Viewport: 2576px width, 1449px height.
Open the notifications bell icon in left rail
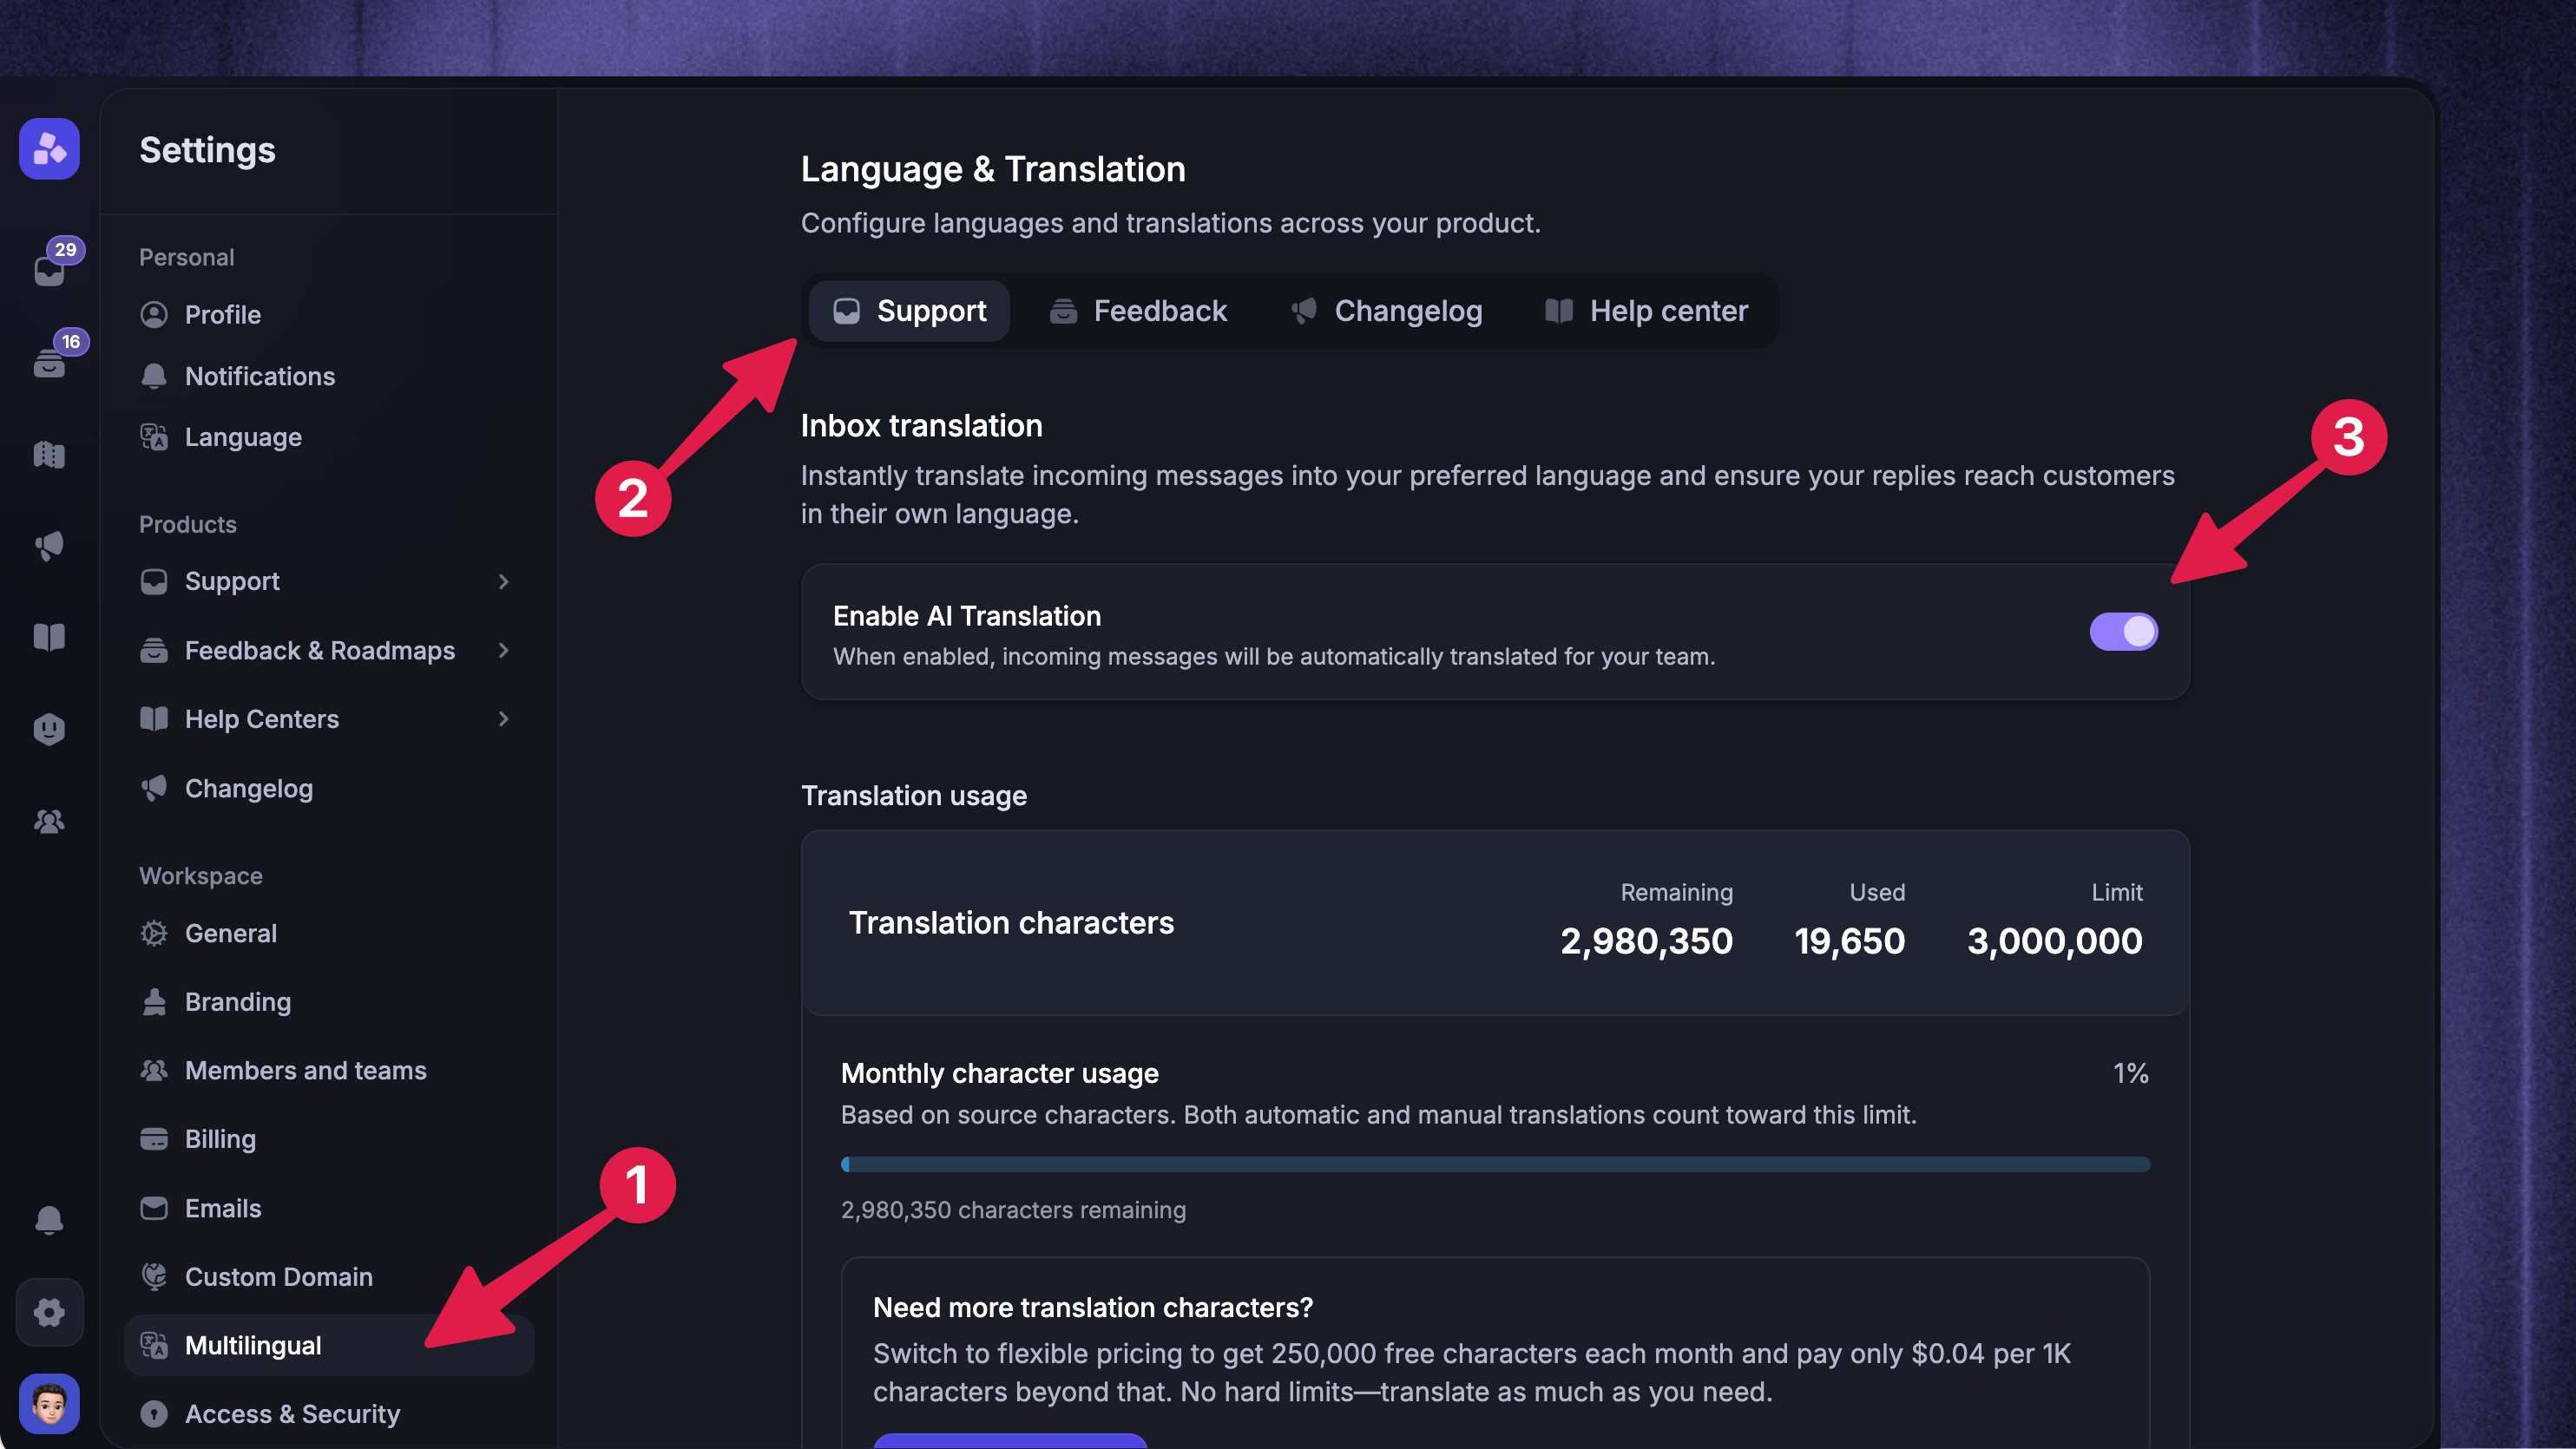49,1220
